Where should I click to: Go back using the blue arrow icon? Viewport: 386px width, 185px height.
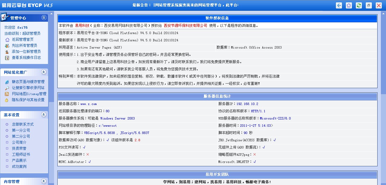(339, 5)
